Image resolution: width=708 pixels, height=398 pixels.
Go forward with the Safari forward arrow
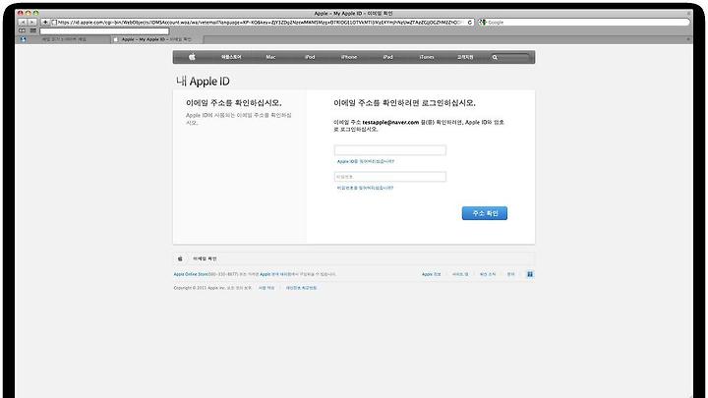point(31,22)
